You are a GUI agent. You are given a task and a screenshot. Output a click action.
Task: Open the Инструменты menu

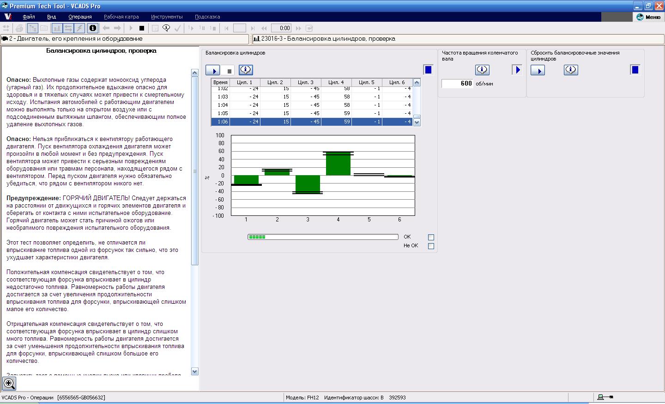(x=167, y=17)
